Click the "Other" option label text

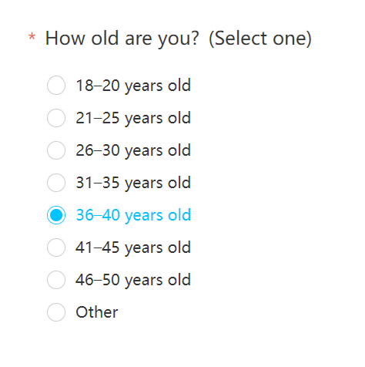[97, 312]
